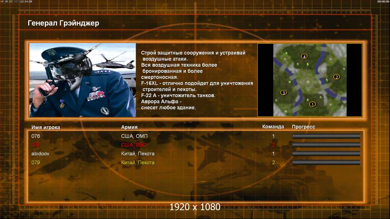The image size is (390, 219).
Task: Click the Прогресс column header
Action: click(303, 127)
